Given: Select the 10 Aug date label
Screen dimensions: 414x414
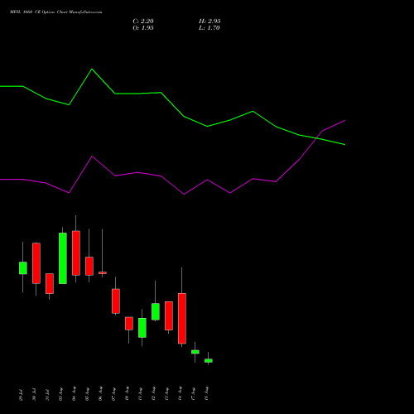Looking at the screenshot, I should tap(127, 394).
